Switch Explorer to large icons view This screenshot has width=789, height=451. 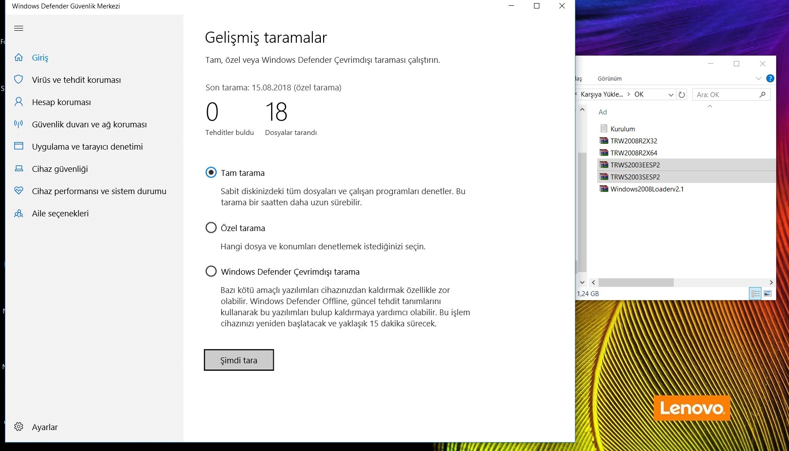pos(768,293)
